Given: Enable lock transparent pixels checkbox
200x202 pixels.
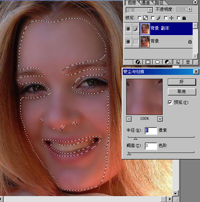Looking at the screenshot, I should [140, 18].
